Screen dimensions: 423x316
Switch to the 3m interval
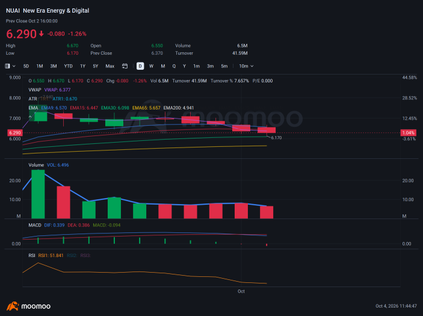pyautogui.click(x=211, y=66)
